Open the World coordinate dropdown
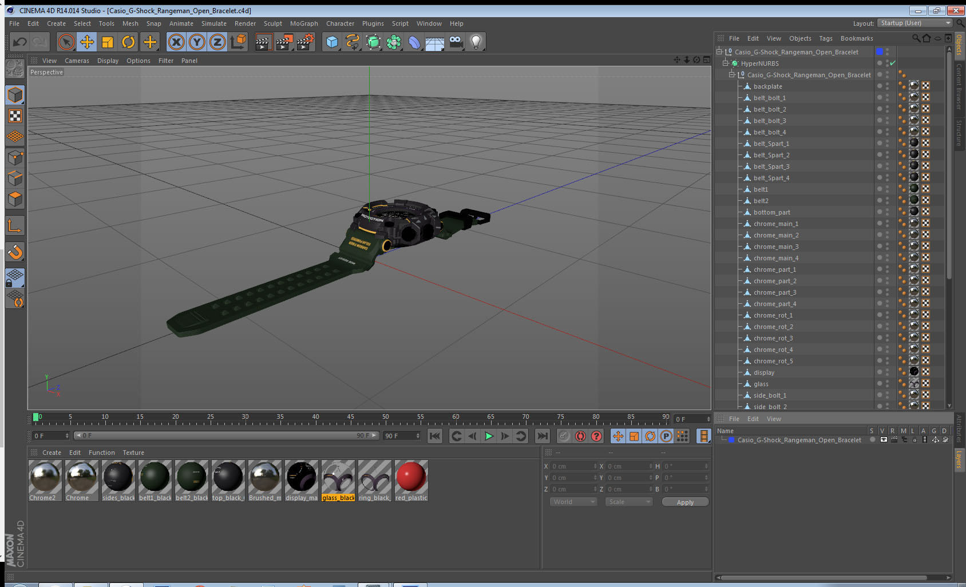Image resolution: width=966 pixels, height=587 pixels. pyautogui.click(x=574, y=502)
